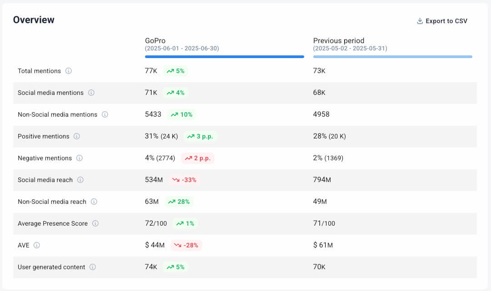
Task: Click the 4% (2774) negative value
Action: (160, 158)
